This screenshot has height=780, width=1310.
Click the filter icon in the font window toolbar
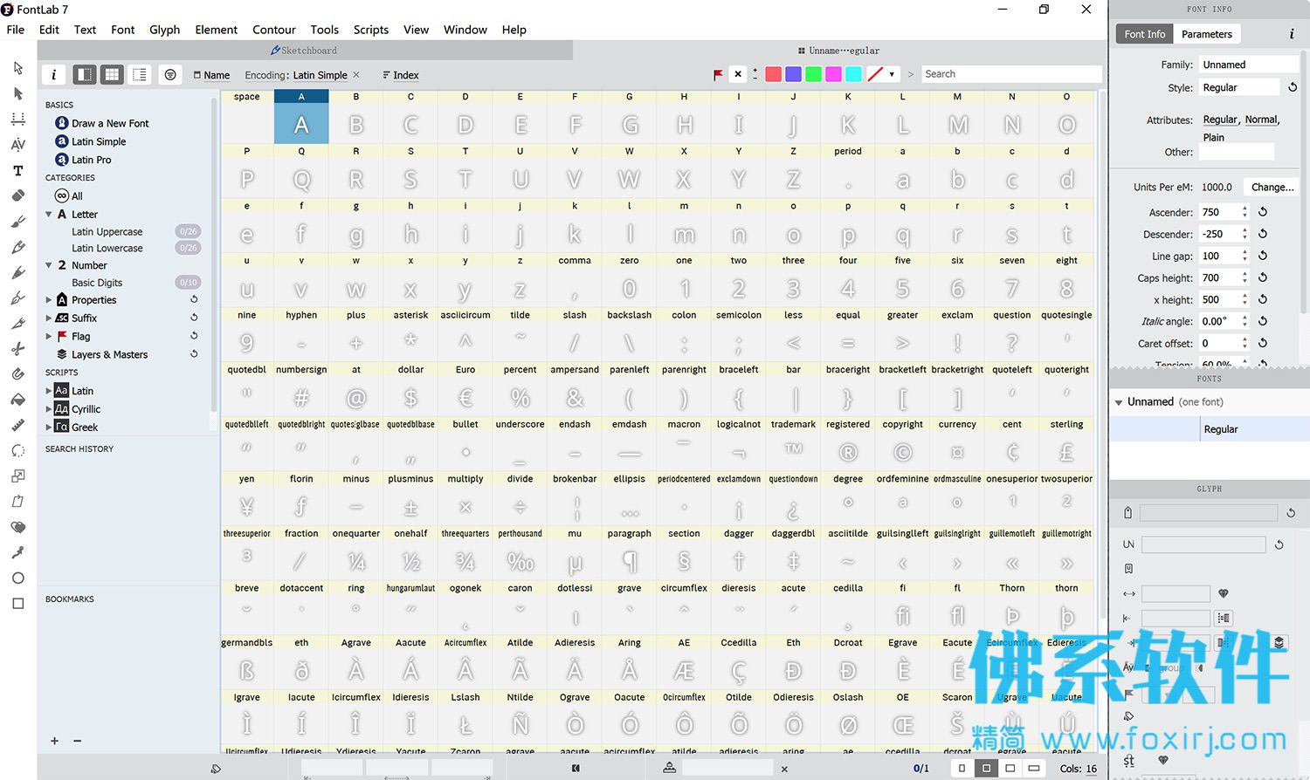170,75
